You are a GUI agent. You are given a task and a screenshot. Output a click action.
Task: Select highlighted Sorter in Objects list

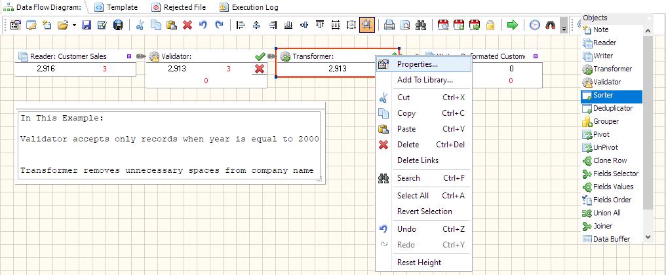(x=612, y=95)
